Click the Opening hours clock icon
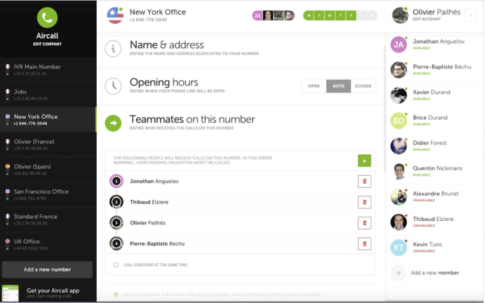485x303 pixels. pyautogui.click(x=113, y=86)
